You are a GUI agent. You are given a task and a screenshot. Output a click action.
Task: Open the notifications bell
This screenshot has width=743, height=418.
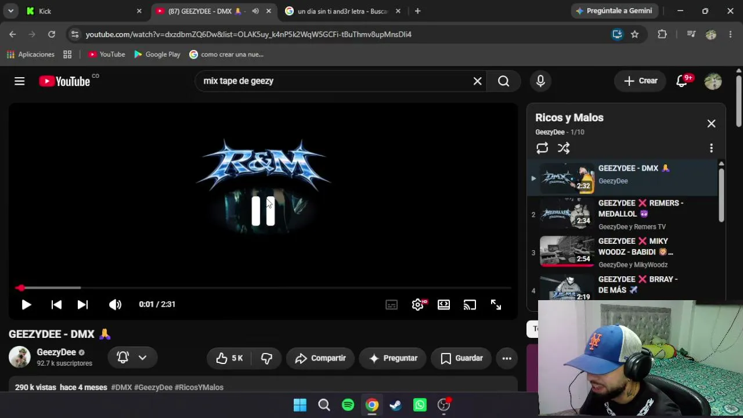pyautogui.click(x=682, y=81)
